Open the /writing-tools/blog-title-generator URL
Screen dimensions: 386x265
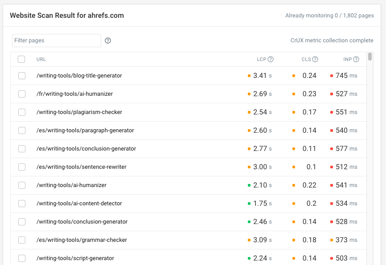coord(79,76)
